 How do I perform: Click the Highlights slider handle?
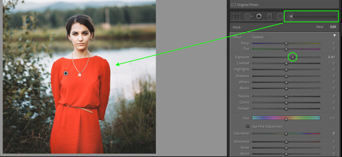[286, 70]
